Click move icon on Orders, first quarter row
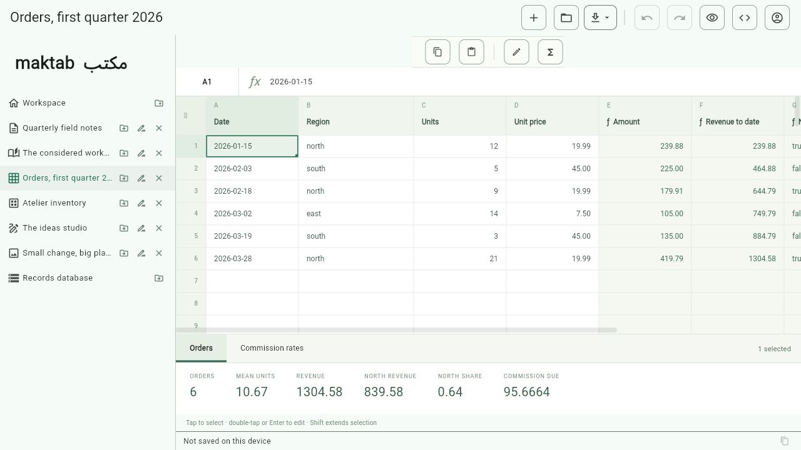This screenshot has width=801, height=450. click(124, 178)
